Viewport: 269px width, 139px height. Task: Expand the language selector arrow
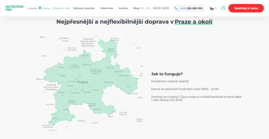tap(216, 8)
